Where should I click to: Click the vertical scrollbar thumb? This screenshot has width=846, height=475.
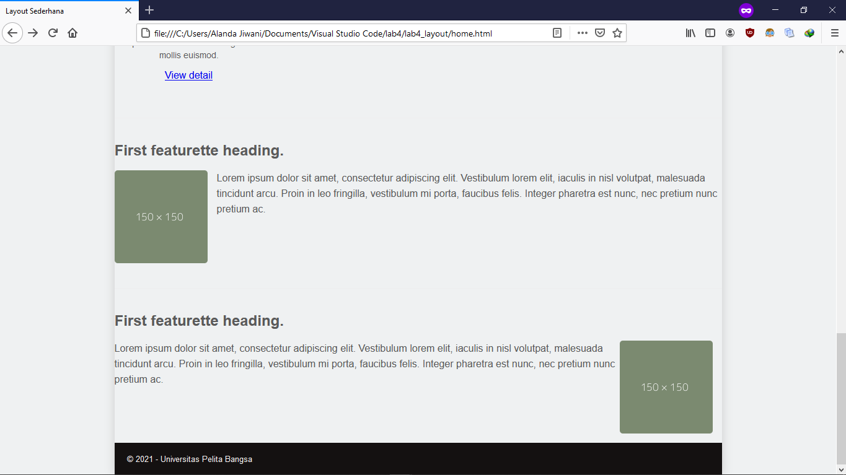(x=841, y=398)
